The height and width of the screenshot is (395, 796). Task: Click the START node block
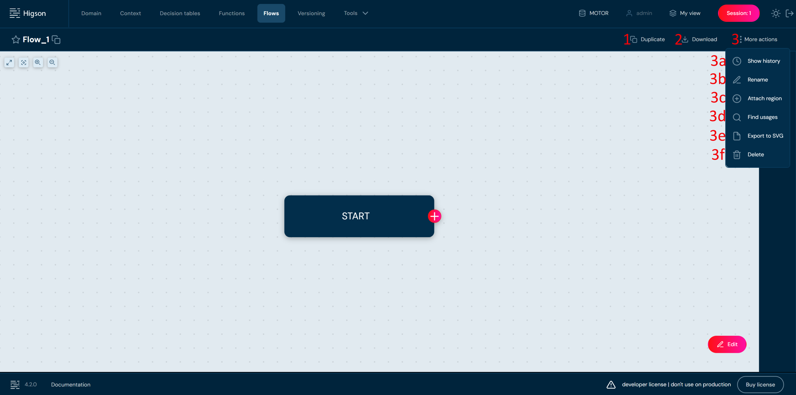pyautogui.click(x=355, y=216)
